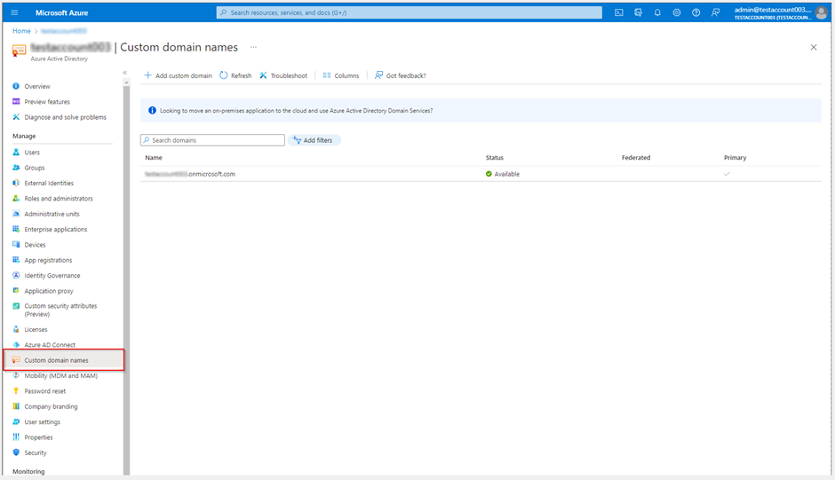Click the Microsoft Azure logo text
835x480 pixels.
click(62, 12)
